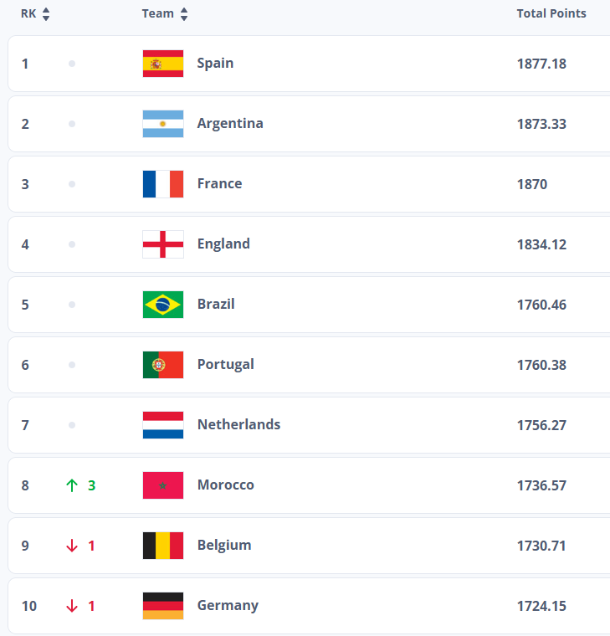
Task: Click the Brazil flag icon
Action: [163, 305]
